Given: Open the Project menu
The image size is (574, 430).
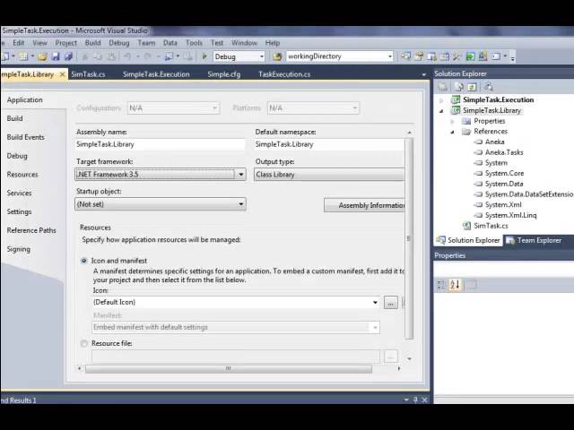Looking at the screenshot, I should pos(65,43).
